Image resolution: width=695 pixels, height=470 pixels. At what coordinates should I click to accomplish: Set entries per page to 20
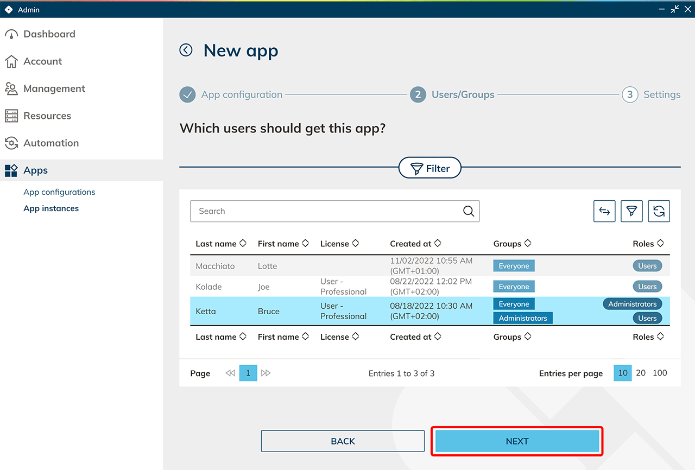(641, 373)
